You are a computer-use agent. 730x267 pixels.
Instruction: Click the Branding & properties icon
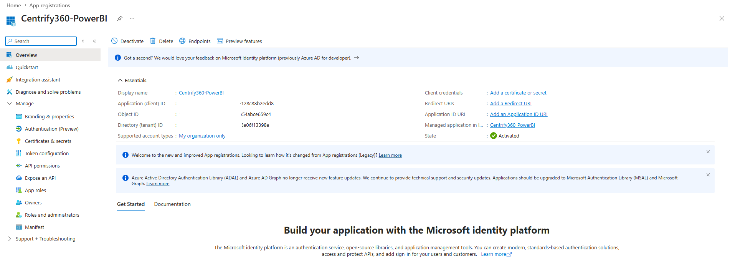19,116
